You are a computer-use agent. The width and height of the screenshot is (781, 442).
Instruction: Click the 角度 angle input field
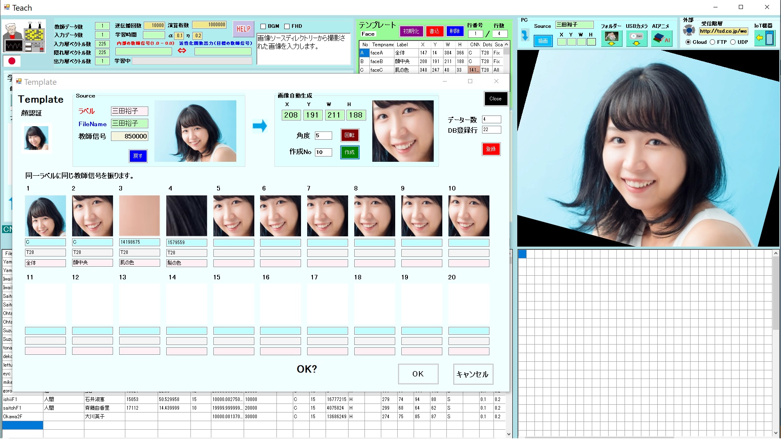click(x=323, y=136)
